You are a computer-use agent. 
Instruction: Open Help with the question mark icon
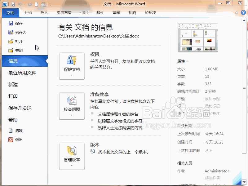[x=244, y=12]
